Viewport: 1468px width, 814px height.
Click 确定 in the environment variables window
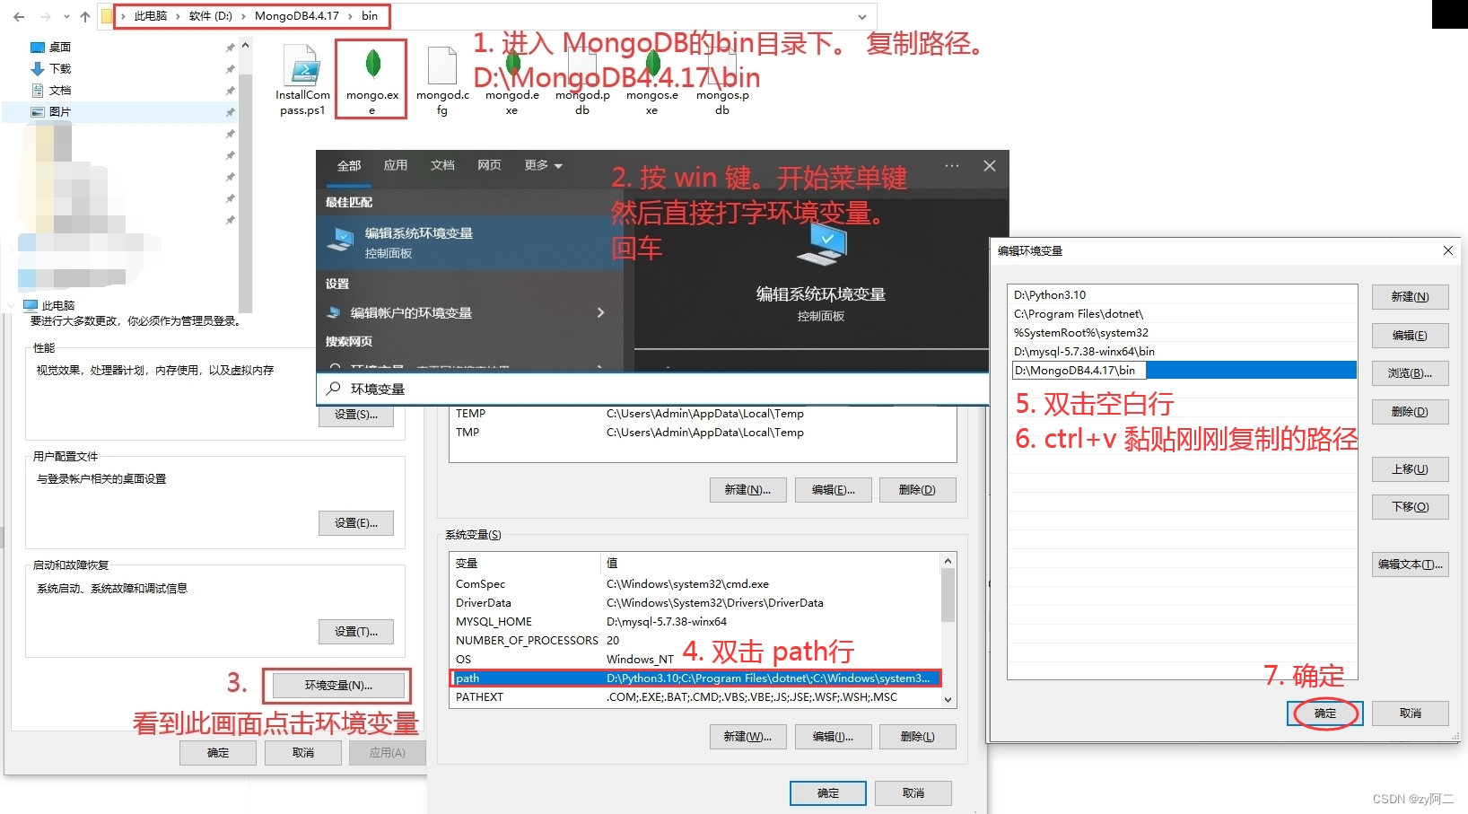coord(828,793)
